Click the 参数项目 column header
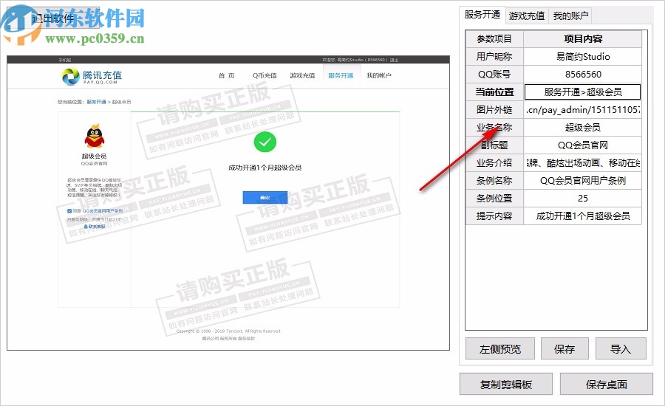Image resolution: width=665 pixels, height=406 pixels. 494,39
